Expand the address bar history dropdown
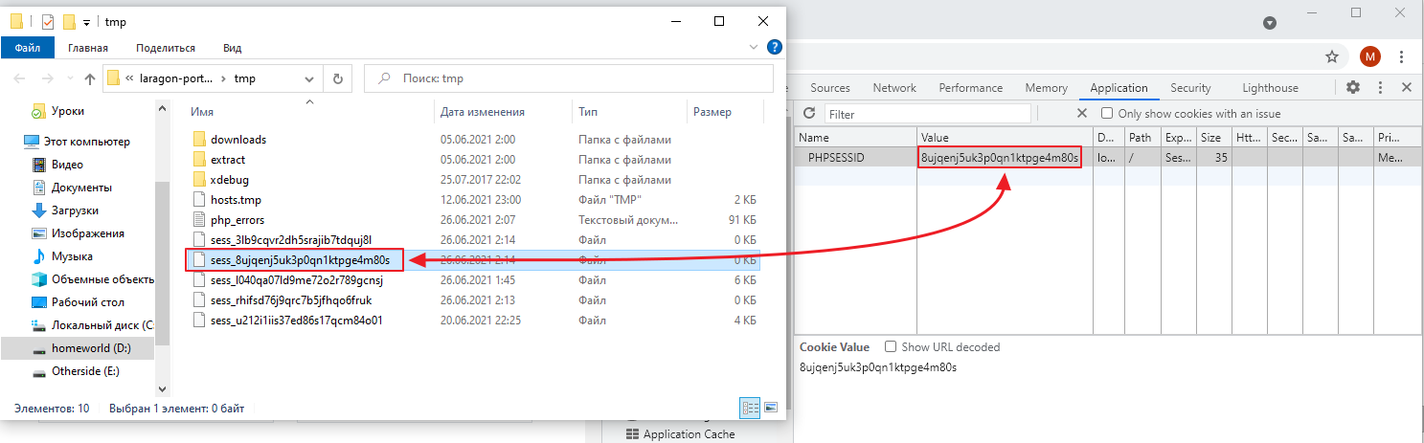This screenshot has width=1424, height=443. (x=311, y=78)
